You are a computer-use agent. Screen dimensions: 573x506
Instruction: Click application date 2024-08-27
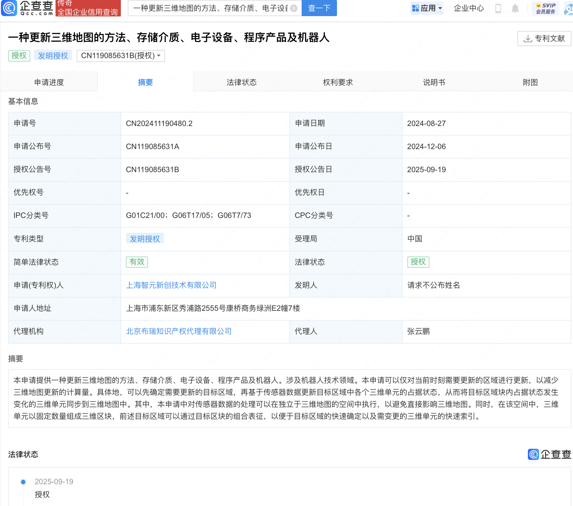tap(426, 123)
